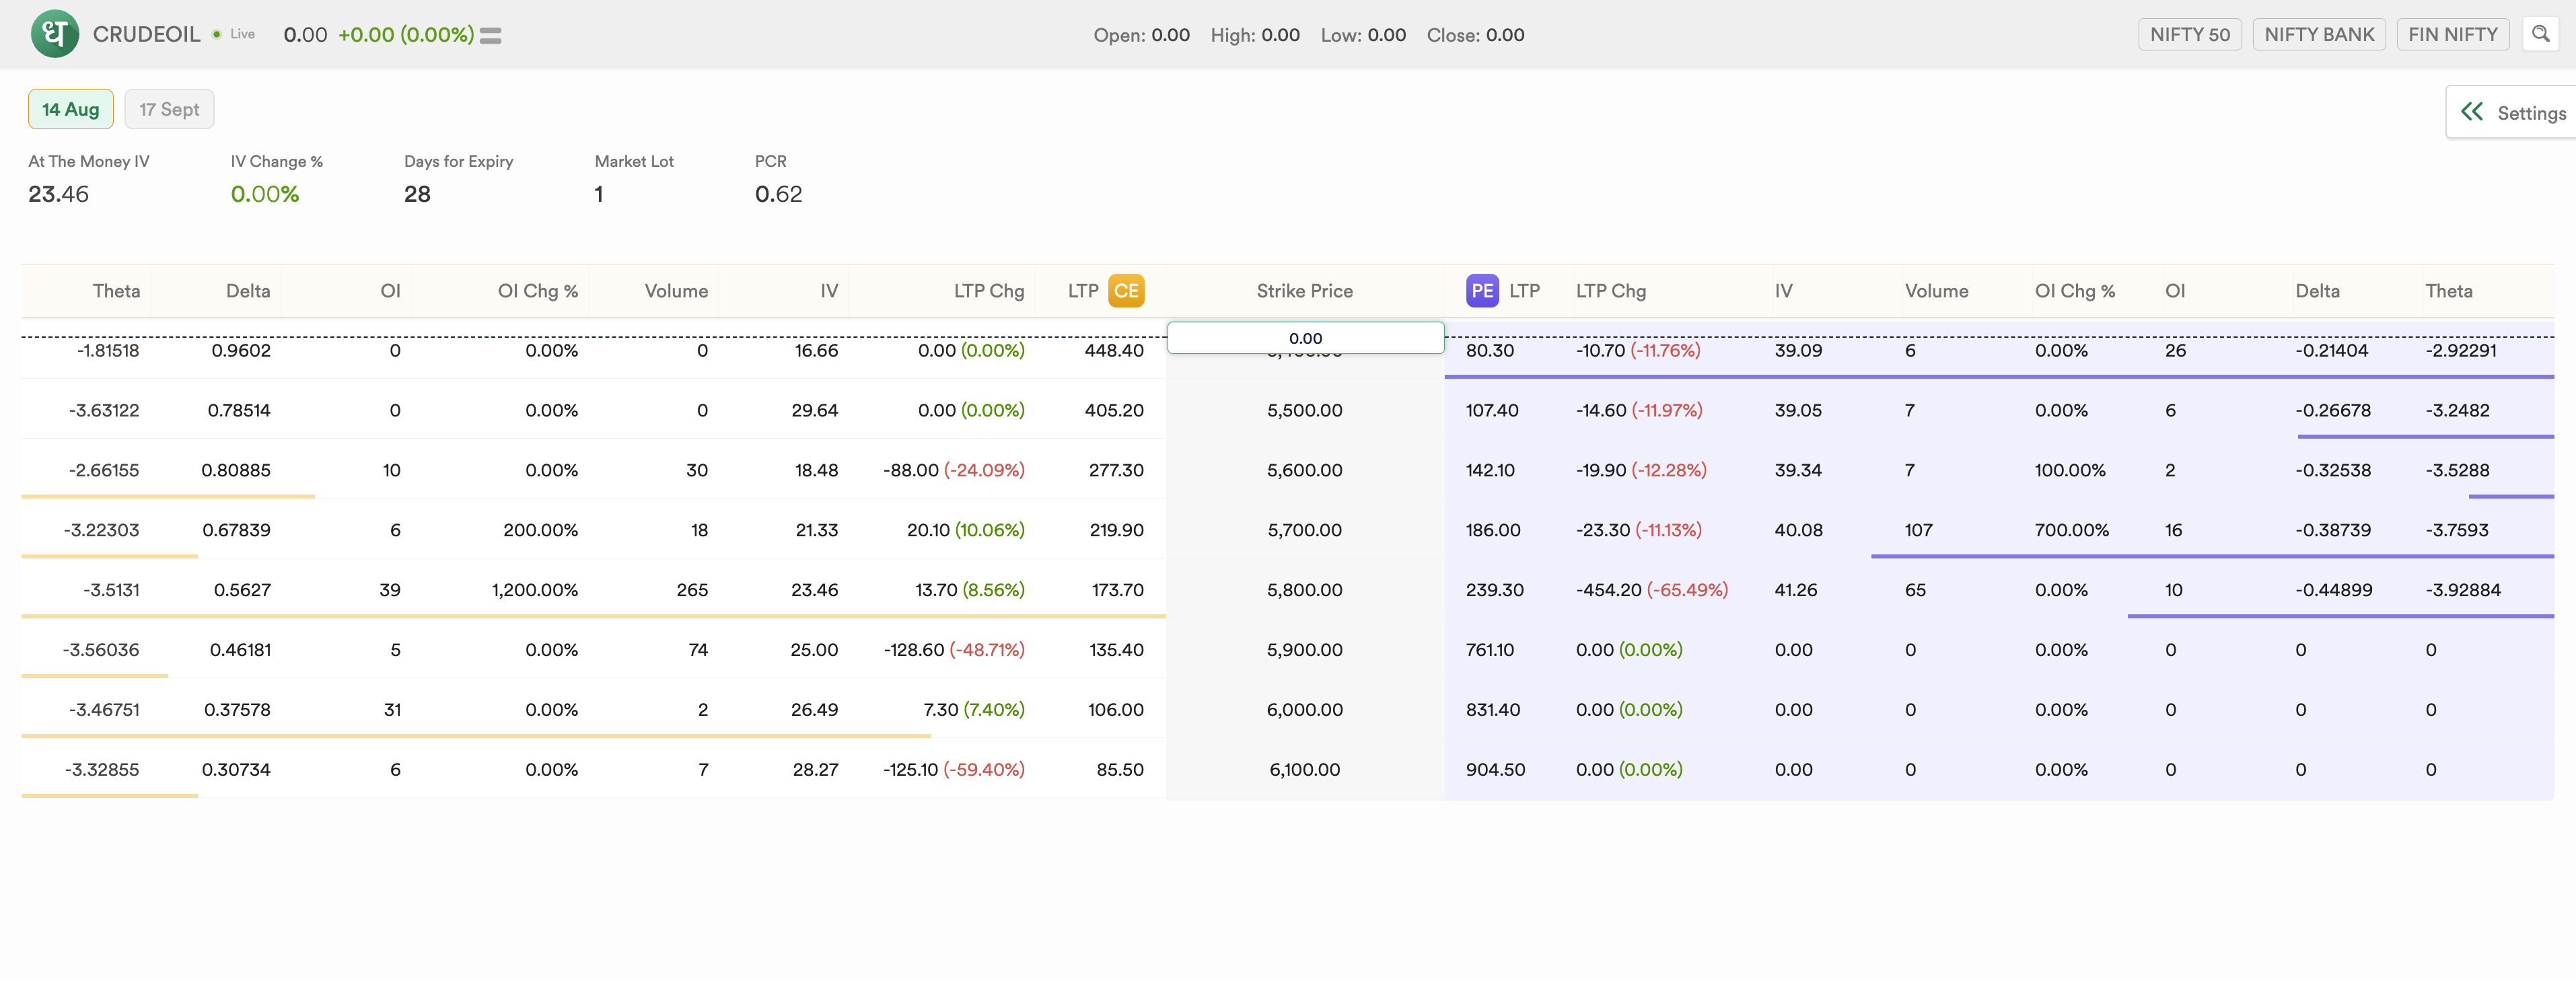The image size is (2576, 981).
Task: Click the put-side Volume column header
Action: coord(1936,291)
